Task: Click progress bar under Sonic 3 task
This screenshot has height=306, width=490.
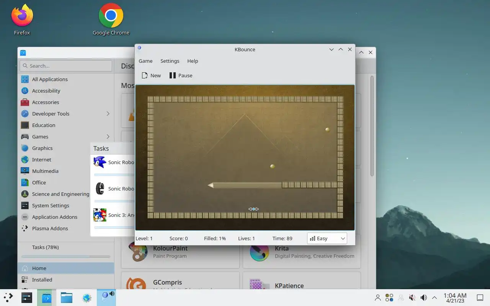Action: click(114, 228)
